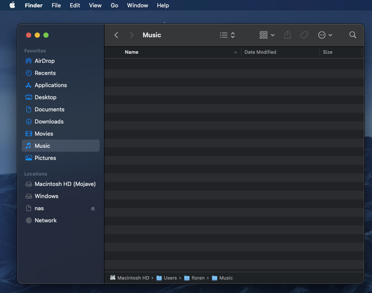The height and width of the screenshot is (293, 372).
Task: Open the View menu
Action: [x=95, y=5]
